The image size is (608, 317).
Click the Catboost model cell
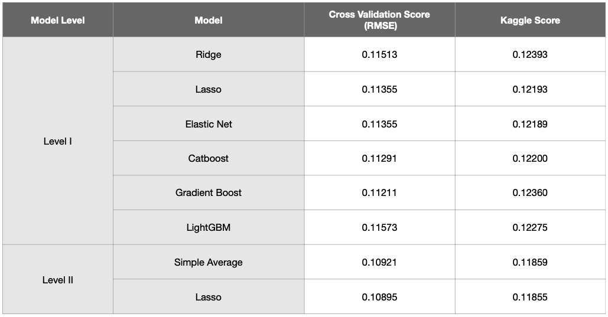[x=209, y=158]
